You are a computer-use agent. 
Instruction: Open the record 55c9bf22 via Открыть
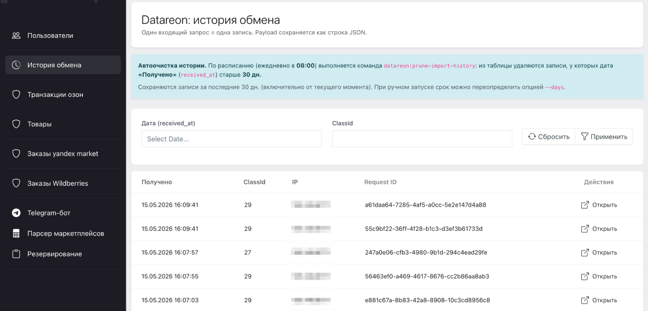[599, 229]
